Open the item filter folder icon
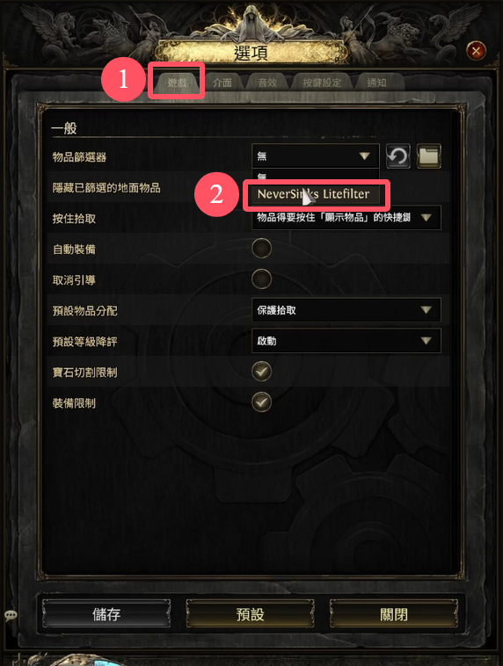 [x=428, y=156]
